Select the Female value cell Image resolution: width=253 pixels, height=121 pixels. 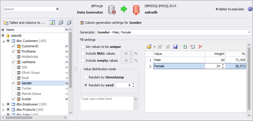click(x=179, y=66)
